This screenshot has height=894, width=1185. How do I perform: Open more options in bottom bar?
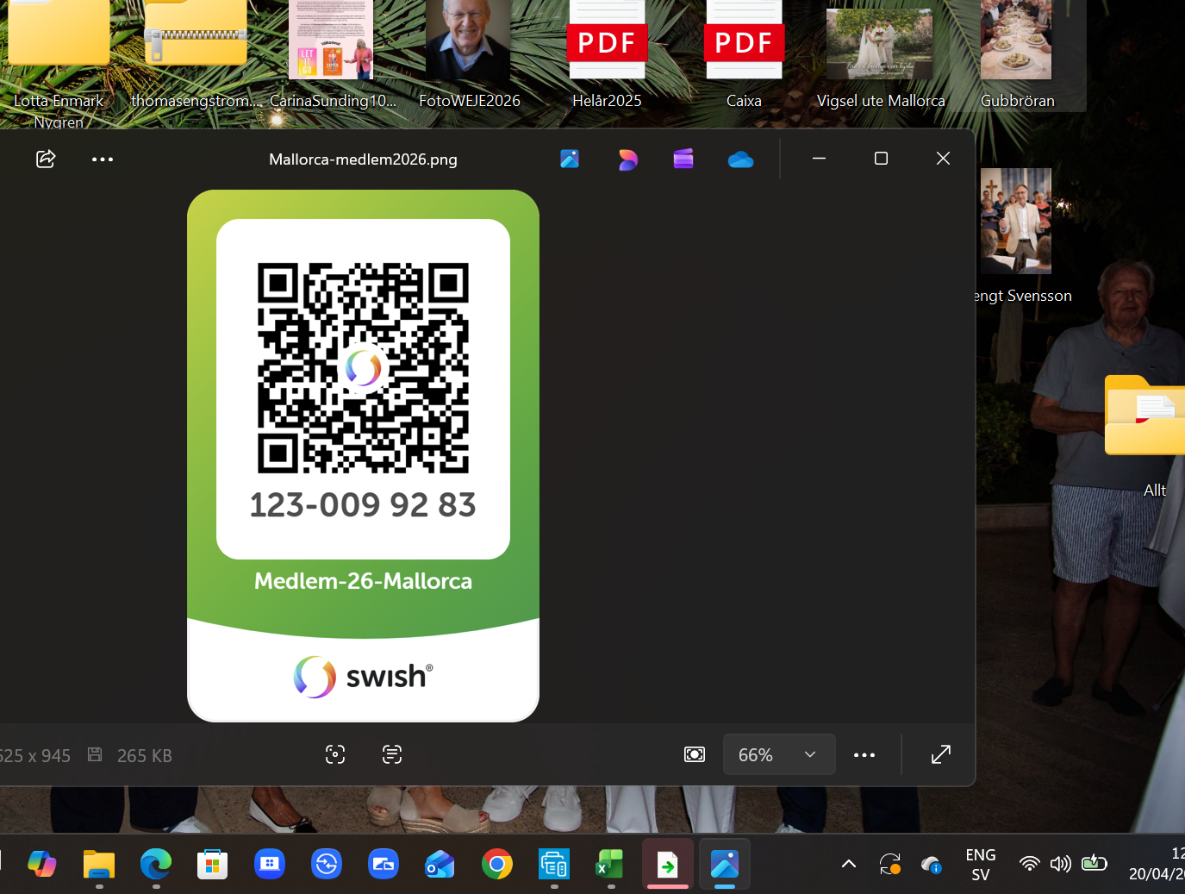tap(864, 755)
